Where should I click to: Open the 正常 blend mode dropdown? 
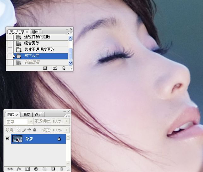(x=31, y=121)
